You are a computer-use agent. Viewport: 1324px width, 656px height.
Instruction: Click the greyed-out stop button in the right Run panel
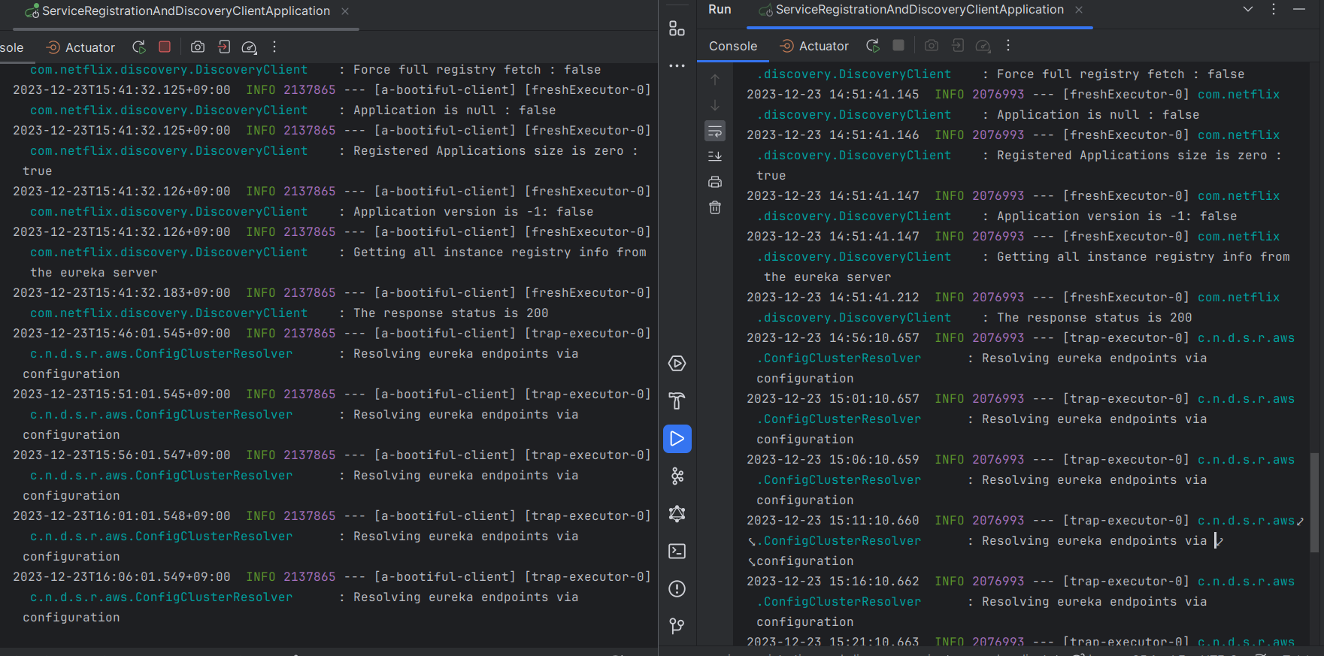click(898, 46)
